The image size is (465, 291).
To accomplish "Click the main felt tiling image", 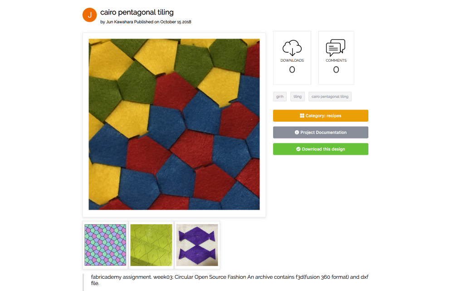I will 174,124.
